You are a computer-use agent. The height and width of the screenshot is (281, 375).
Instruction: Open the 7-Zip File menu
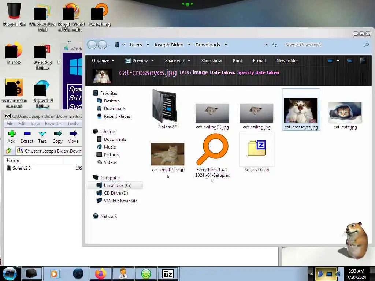10,124
